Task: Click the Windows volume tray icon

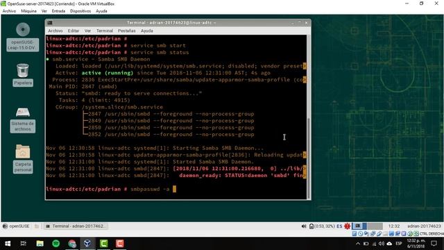Action: tap(382, 244)
